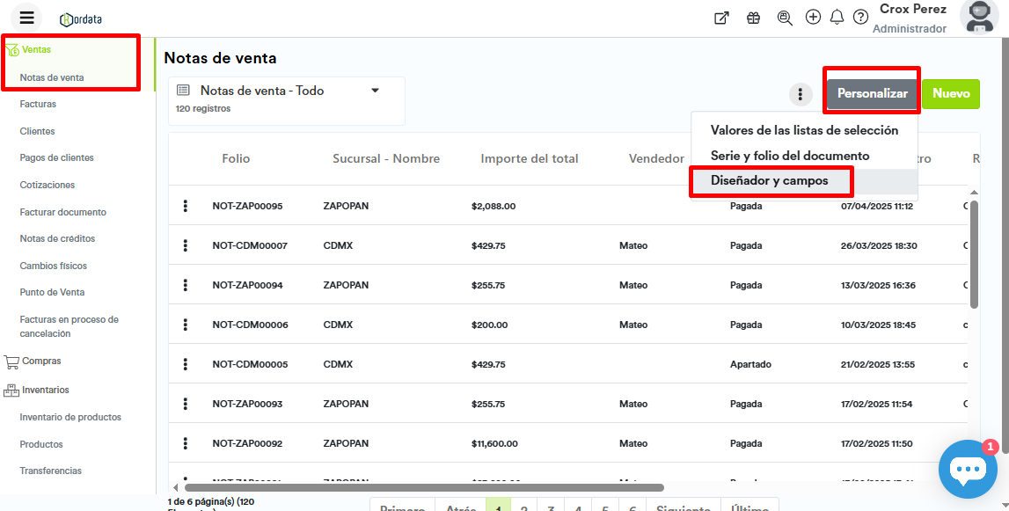Open the three-dot menu beside Personalizar
This screenshot has width=1009, height=511.
[800, 94]
